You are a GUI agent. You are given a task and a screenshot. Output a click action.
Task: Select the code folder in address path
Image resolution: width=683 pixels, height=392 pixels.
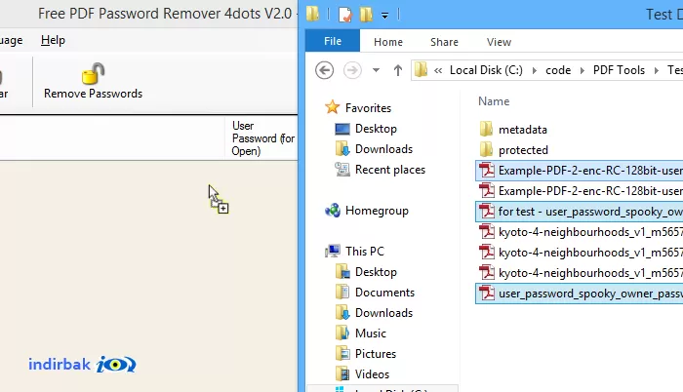pyautogui.click(x=558, y=70)
